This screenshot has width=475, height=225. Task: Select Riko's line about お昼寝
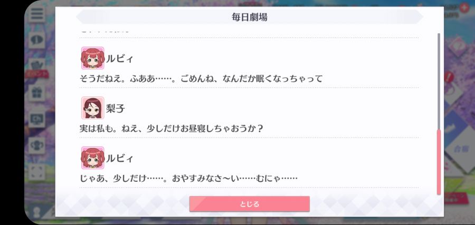pos(172,129)
